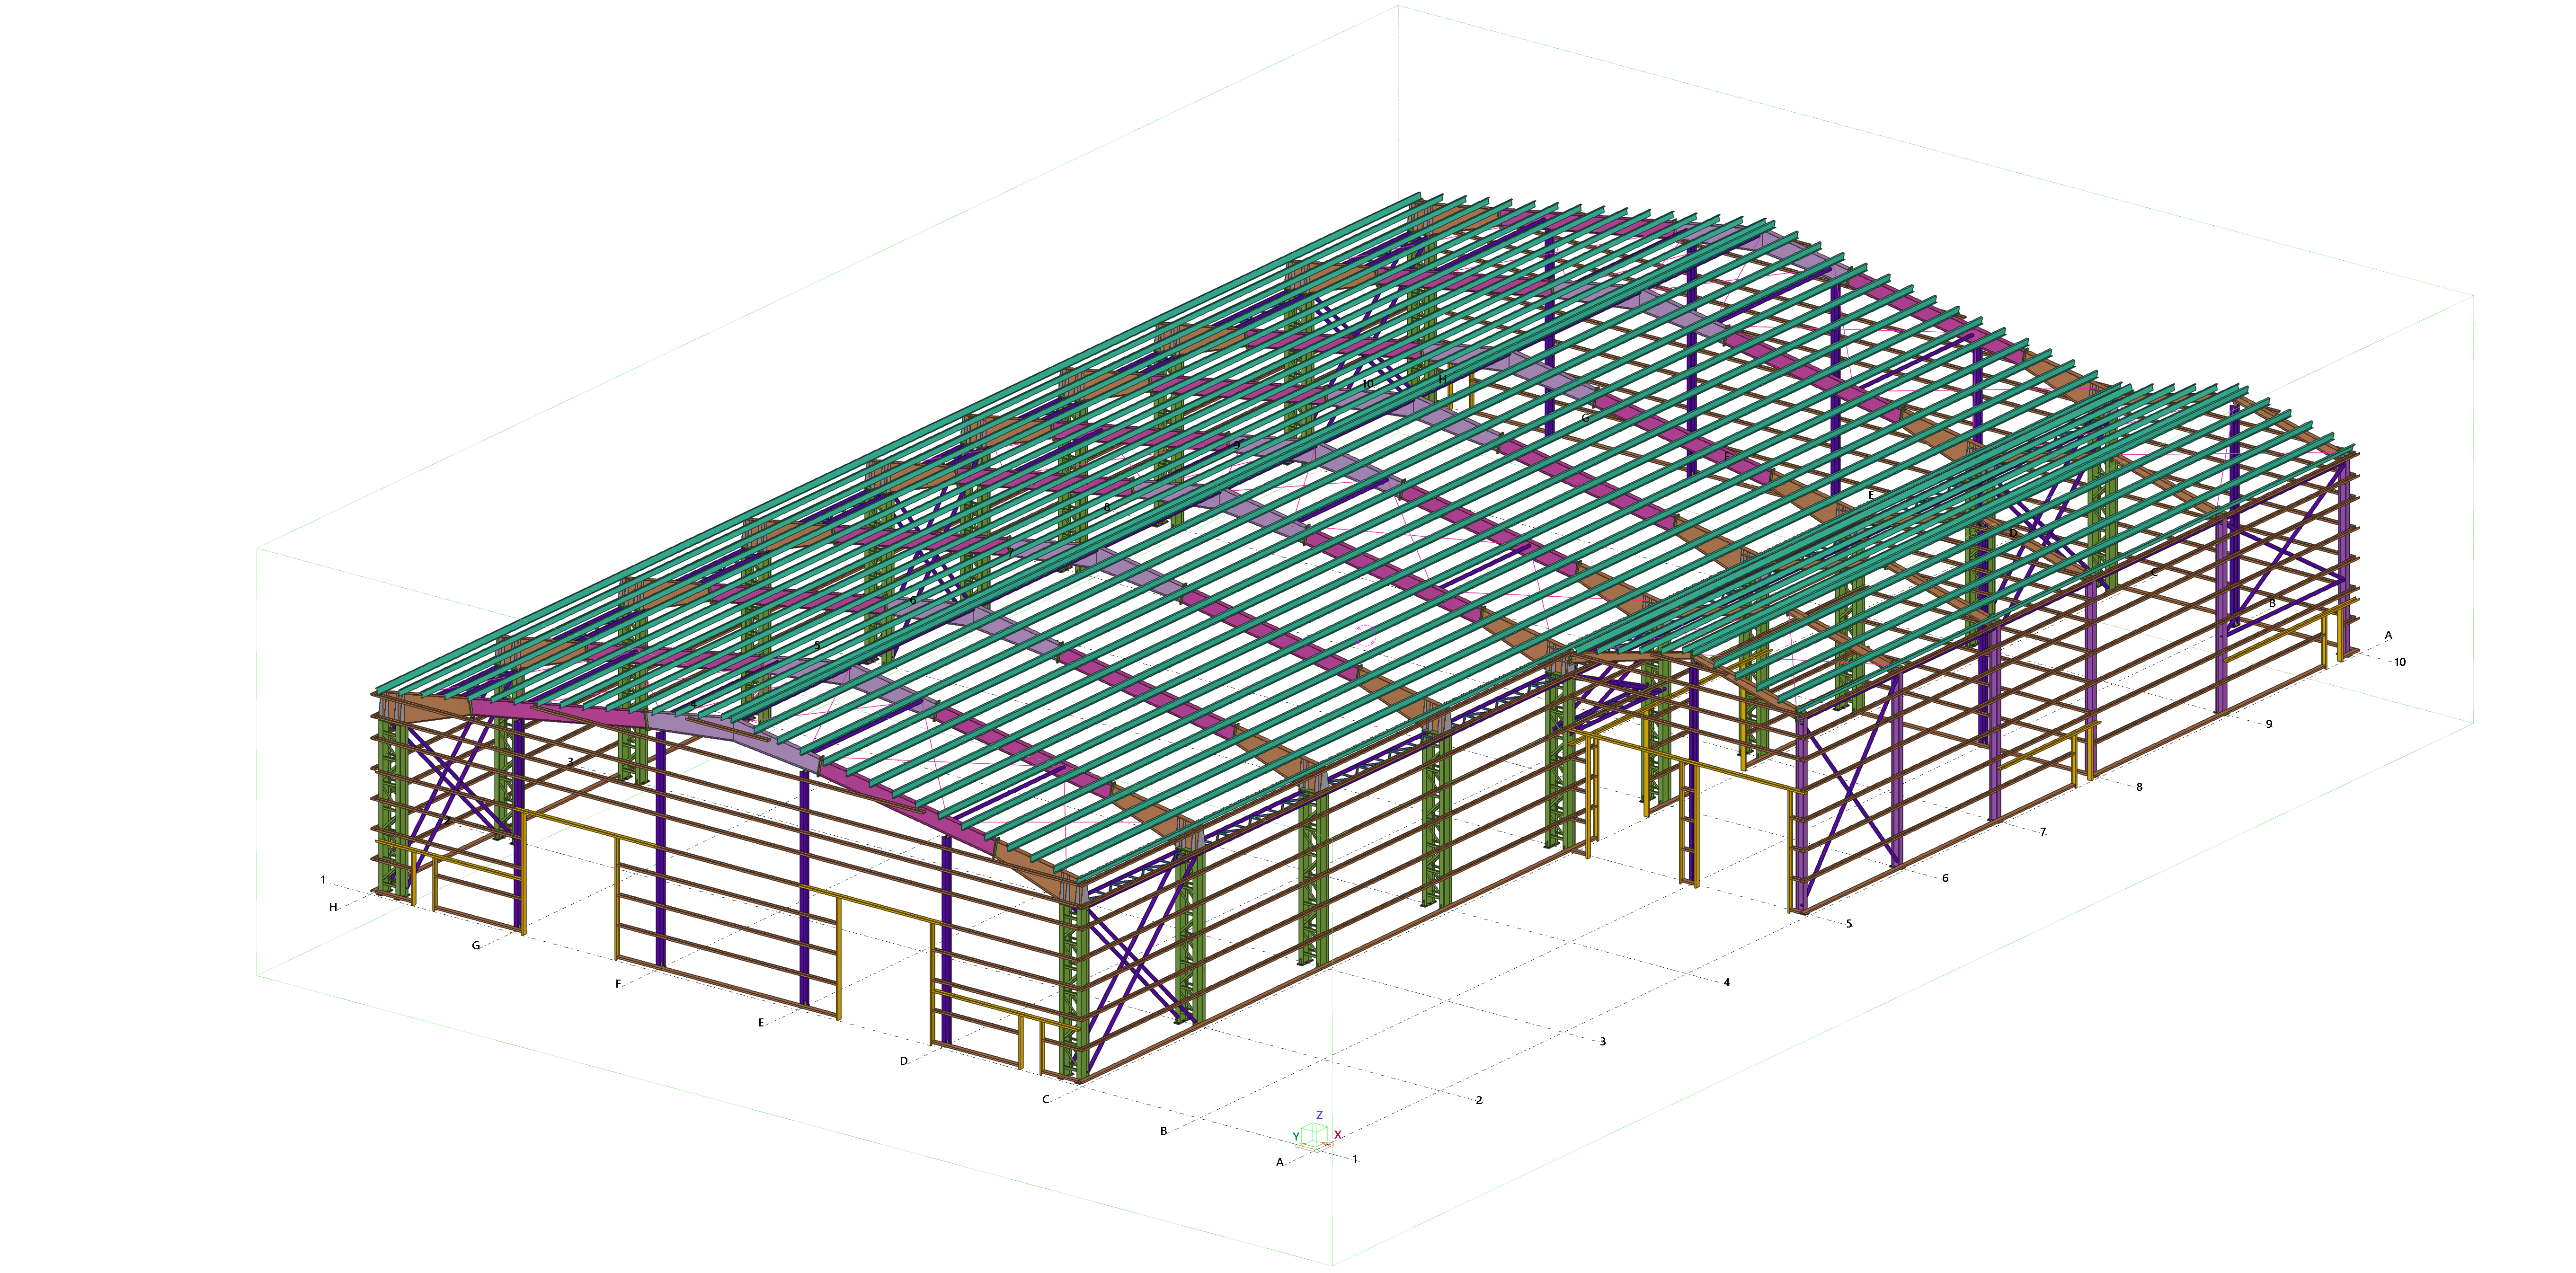The width and height of the screenshot is (2576, 1273).
Task: Click grid label "3" on the ground outside the long wall
Action: tap(1602, 1041)
